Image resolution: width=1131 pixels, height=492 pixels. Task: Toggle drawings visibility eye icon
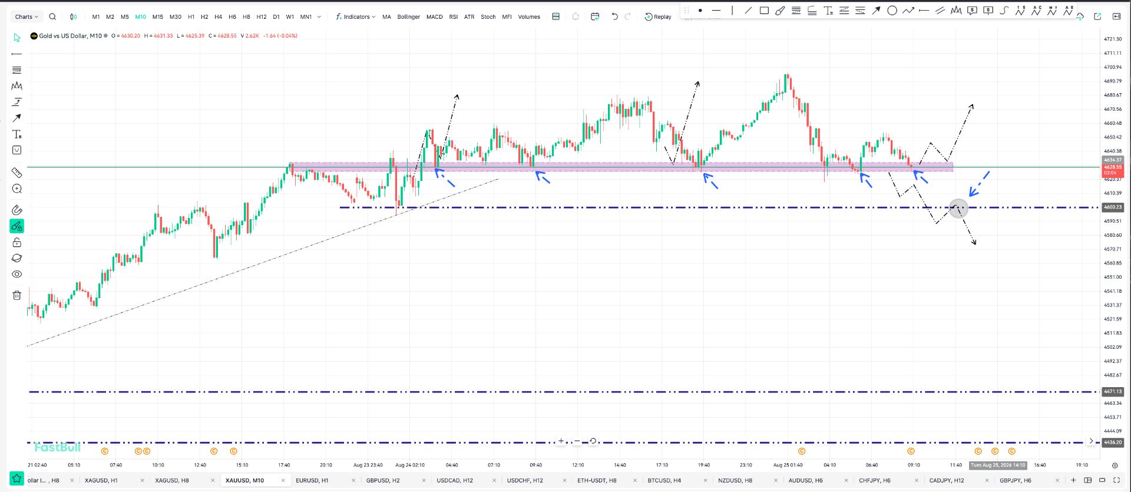pyautogui.click(x=17, y=274)
